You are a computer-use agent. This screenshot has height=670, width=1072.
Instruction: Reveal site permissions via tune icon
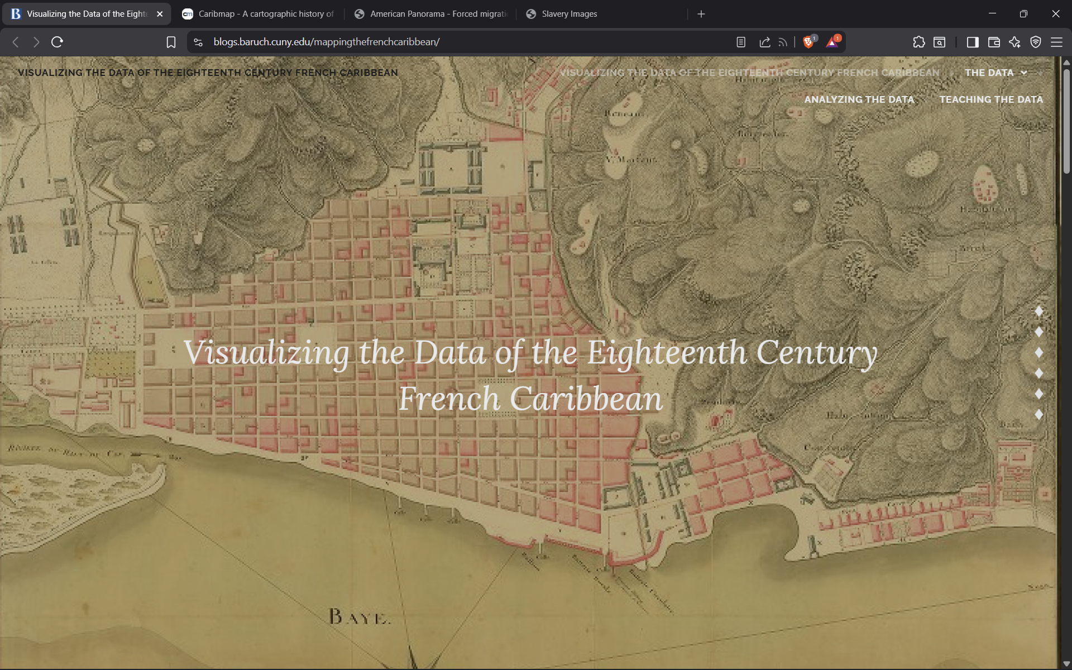[198, 42]
